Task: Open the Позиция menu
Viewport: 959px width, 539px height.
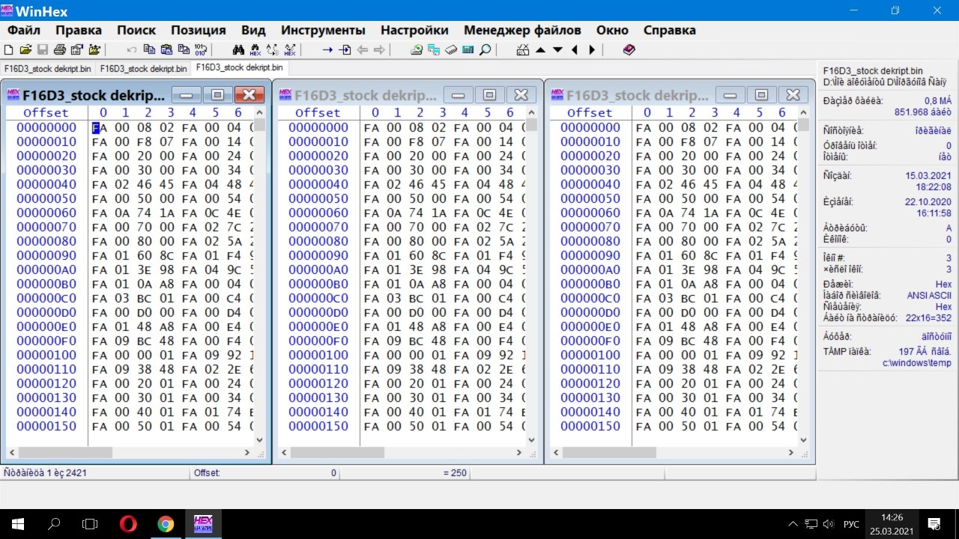Action: point(198,30)
